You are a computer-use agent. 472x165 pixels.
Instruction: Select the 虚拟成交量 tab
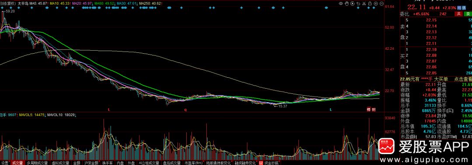point(60,163)
